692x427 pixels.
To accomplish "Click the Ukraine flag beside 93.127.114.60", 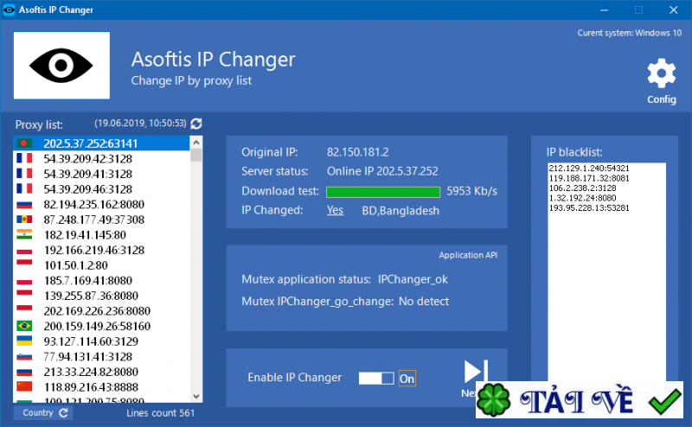I will click(24, 341).
